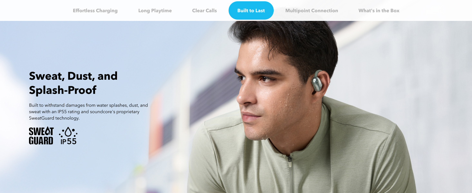Image resolution: width=472 pixels, height=193 pixels.
Task: Click the "Built to withstand damages" description paragraph
Action: [x=88, y=112]
